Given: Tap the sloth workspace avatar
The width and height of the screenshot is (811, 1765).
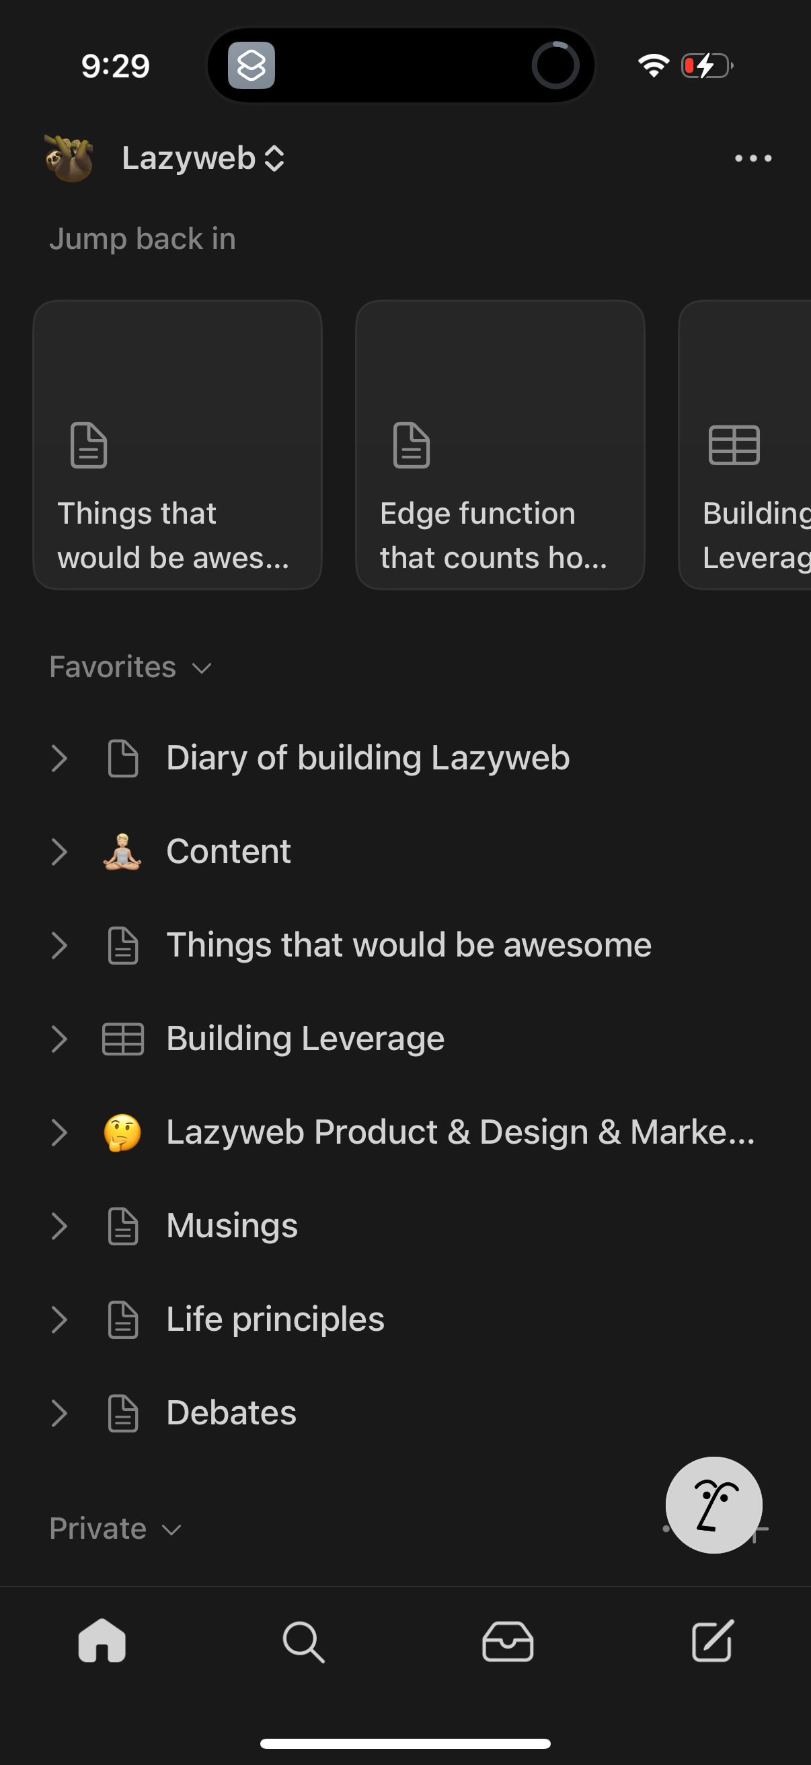Looking at the screenshot, I should click(x=69, y=158).
